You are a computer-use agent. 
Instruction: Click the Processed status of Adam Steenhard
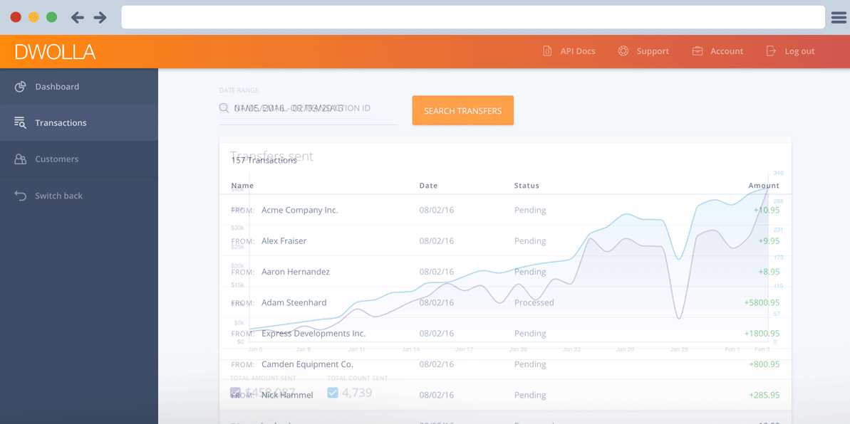pos(534,302)
